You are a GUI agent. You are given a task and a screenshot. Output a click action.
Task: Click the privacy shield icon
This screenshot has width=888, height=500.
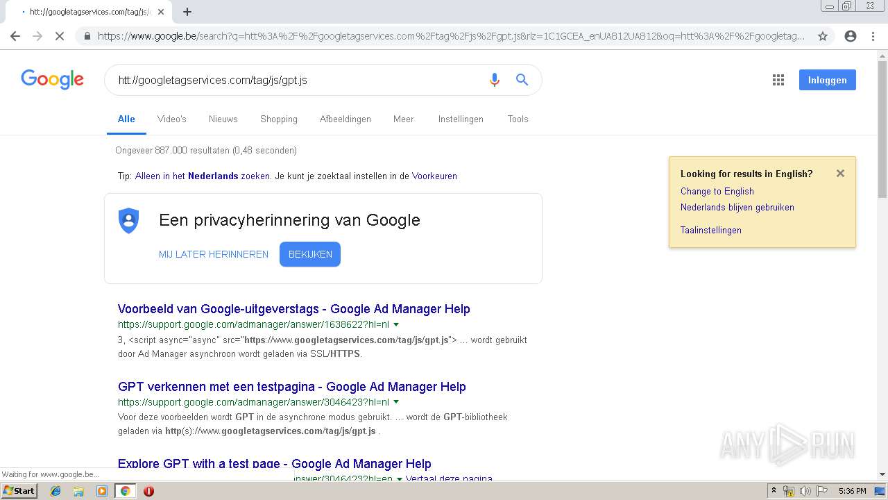click(x=128, y=221)
